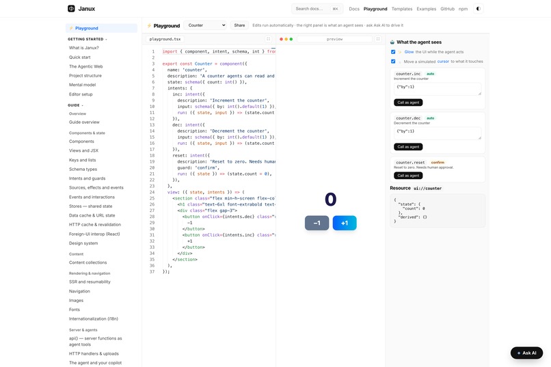Call counter.dec as agent
Viewport: 551px width, 367px height.
(x=408, y=147)
